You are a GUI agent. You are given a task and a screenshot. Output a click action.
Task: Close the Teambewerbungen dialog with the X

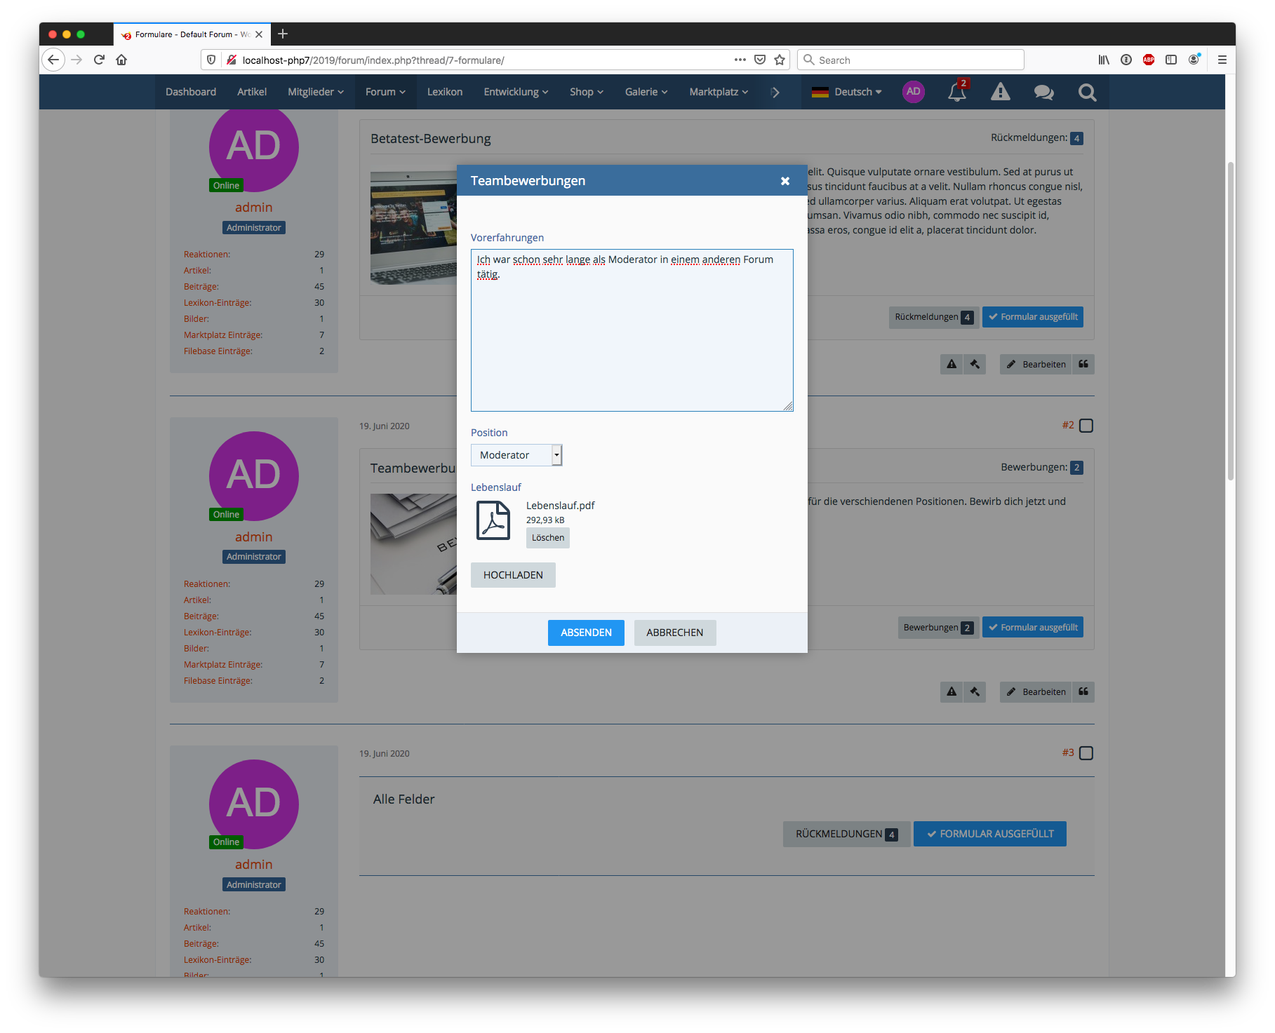(785, 181)
